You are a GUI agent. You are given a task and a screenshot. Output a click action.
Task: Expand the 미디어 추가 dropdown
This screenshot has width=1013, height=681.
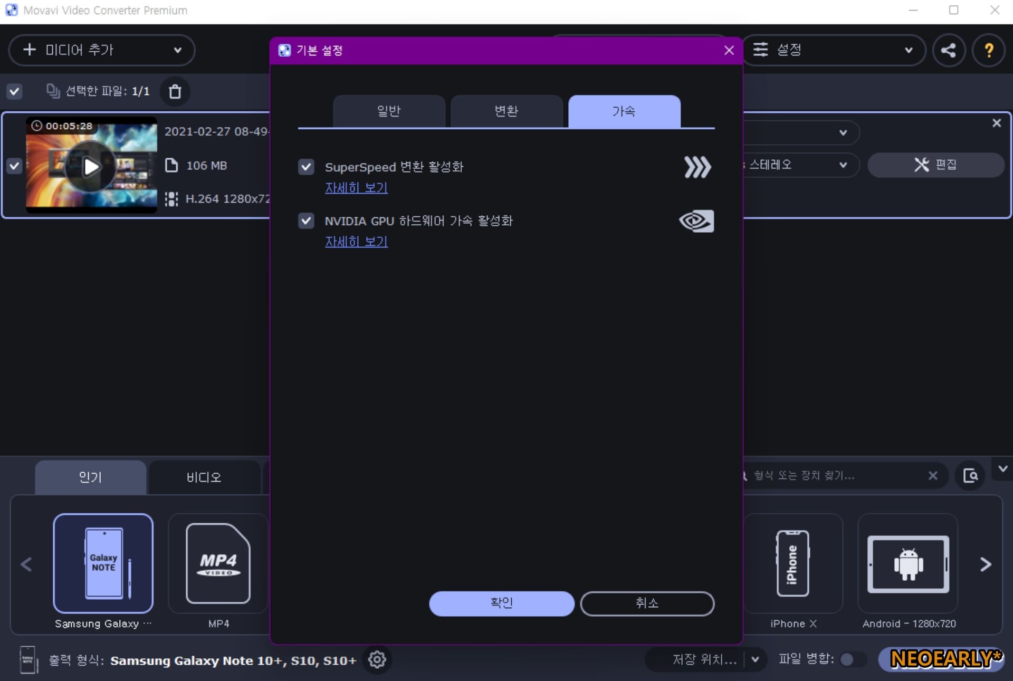tap(178, 50)
